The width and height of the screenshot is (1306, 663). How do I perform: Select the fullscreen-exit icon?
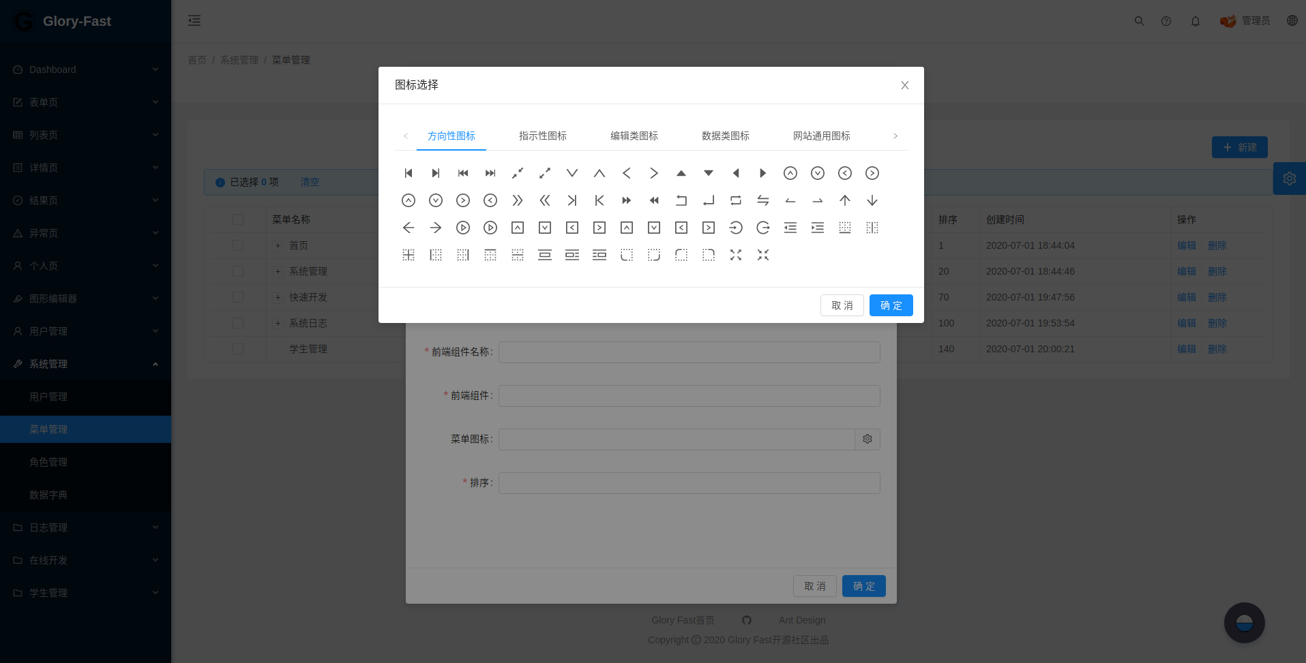[x=762, y=255]
